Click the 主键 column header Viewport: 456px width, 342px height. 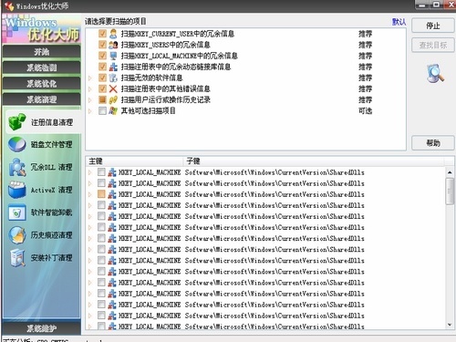(135, 161)
